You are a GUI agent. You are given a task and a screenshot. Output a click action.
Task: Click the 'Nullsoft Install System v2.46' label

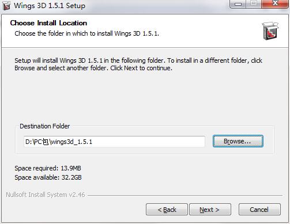pyautogui.click(x=46, y=195)
